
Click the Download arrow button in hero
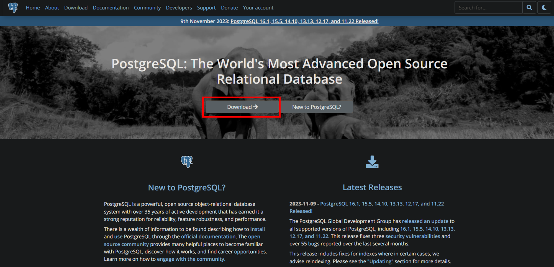tap(242, 107)
